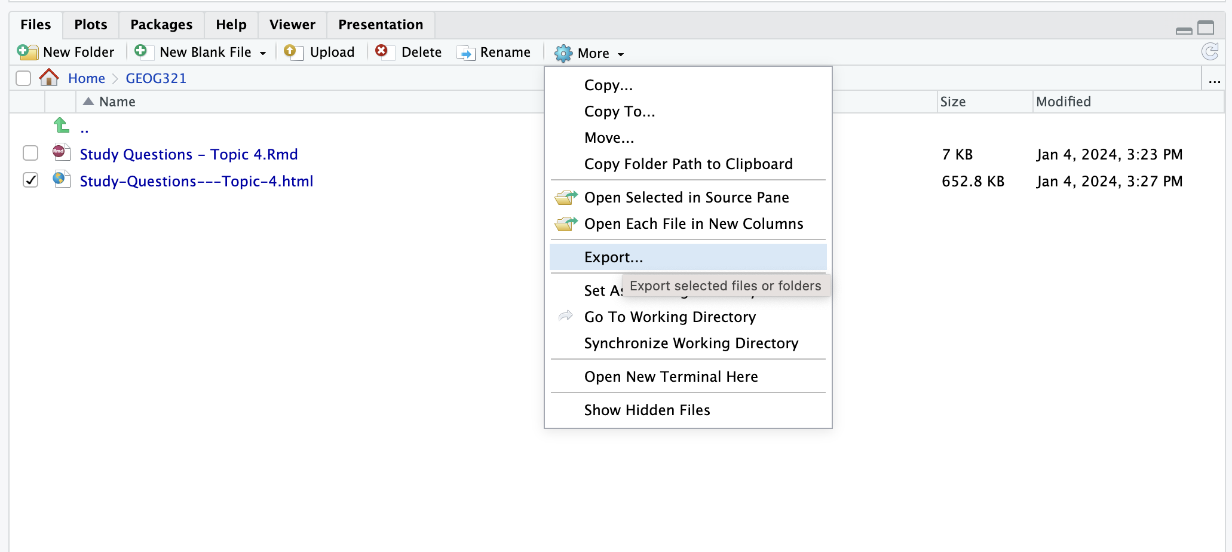Open the New Blank File dropdown arrow
Viewport: 1232px width, 552px height.
coord(263,53)
